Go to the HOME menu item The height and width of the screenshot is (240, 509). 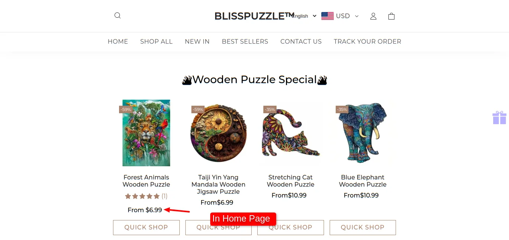pos(118,41)
